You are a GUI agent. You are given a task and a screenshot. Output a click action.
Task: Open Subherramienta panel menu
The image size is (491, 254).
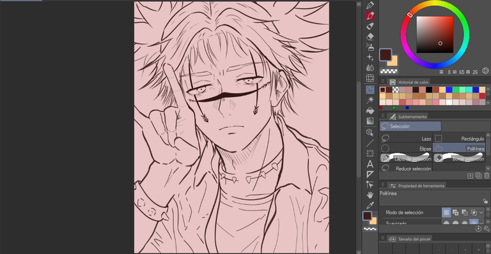coord(383,116)
